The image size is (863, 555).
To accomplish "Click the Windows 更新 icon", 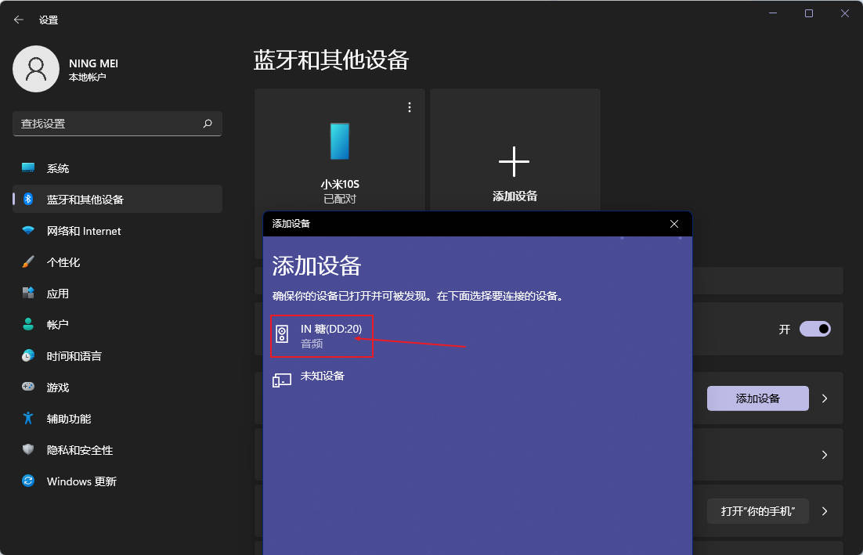I will (x=27, y=481).
